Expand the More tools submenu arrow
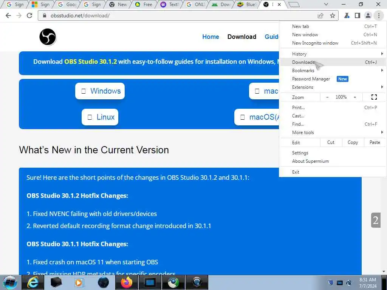The image size is (387, 290). coord(382,133)
